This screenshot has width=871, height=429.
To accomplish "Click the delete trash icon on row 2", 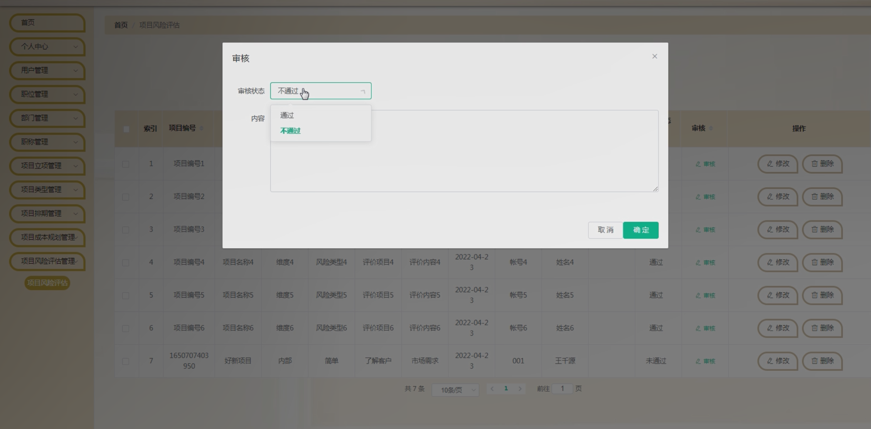I will 814,197.
